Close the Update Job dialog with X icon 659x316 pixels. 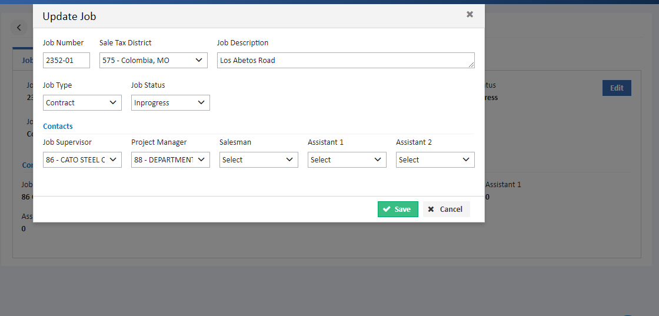pyautogui.click(x=470, y=14)
